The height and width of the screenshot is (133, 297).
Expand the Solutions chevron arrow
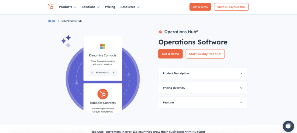pos(98,7)
